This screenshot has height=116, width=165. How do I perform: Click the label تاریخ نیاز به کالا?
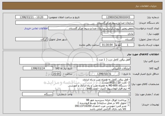[x=64, y=68]
